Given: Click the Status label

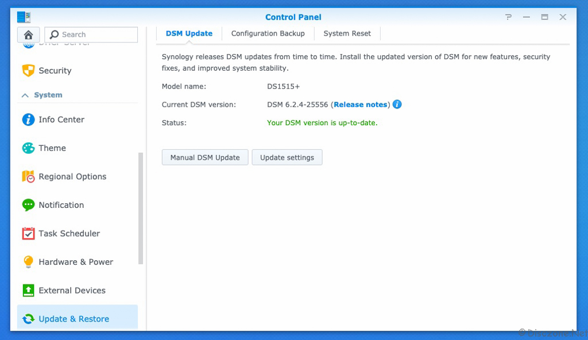Looking at the screenshot, I should point(174,123).
